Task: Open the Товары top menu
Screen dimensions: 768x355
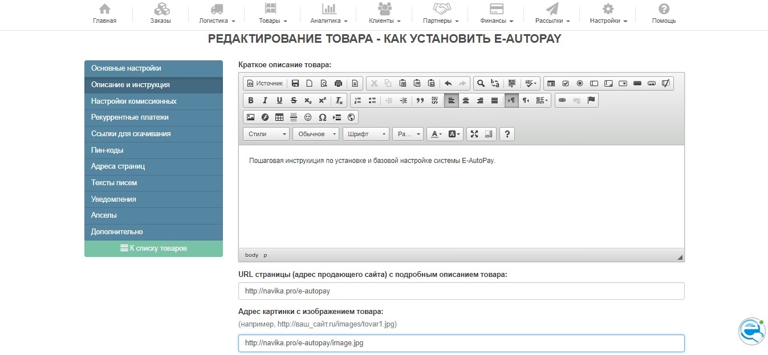Action: [x=273, y=14]
